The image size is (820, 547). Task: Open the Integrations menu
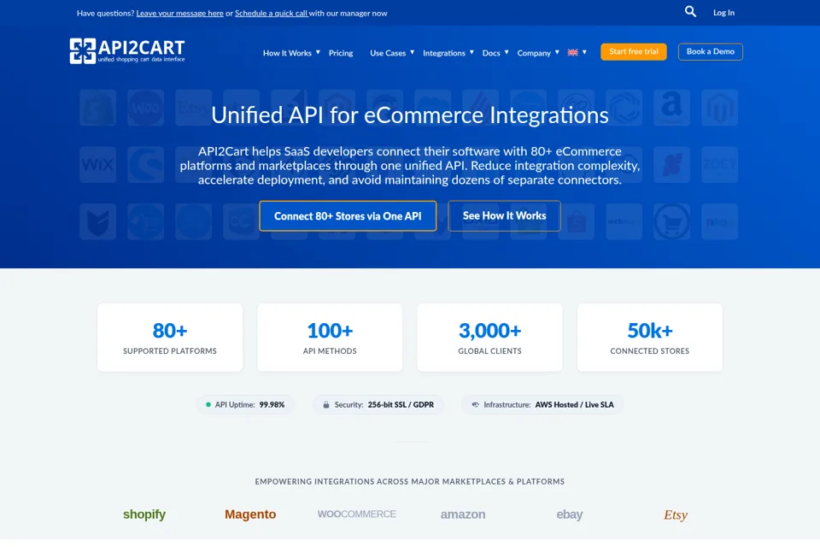[x=444, y=53]
